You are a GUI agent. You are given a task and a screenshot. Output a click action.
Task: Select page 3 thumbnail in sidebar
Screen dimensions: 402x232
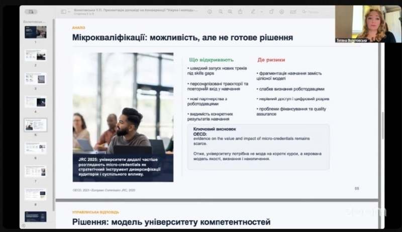[x=35, y=78]
